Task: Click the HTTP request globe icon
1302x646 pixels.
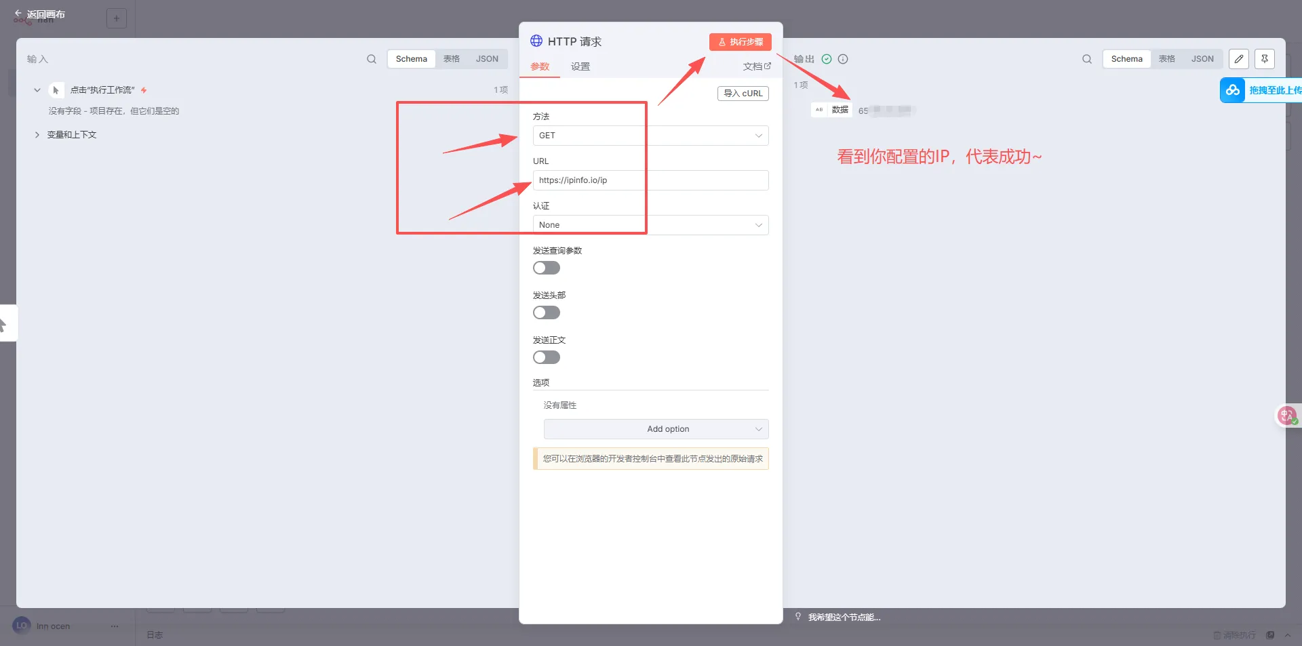Action: (536, 41)
